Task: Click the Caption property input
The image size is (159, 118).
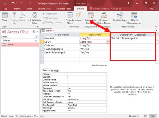Action: [87, 77]
